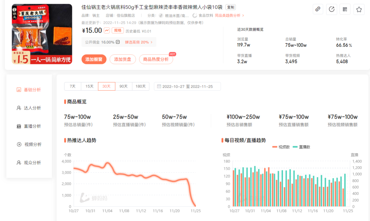Open the QR code icon button
This screenshot has width=370, height=221.
345,9
